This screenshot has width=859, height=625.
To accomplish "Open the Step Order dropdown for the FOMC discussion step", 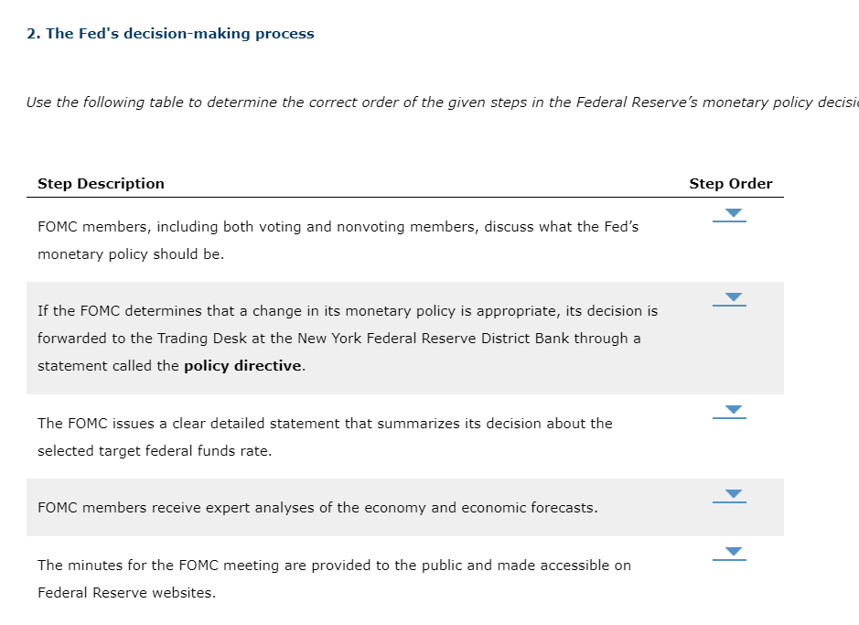I will pos(730,212).
